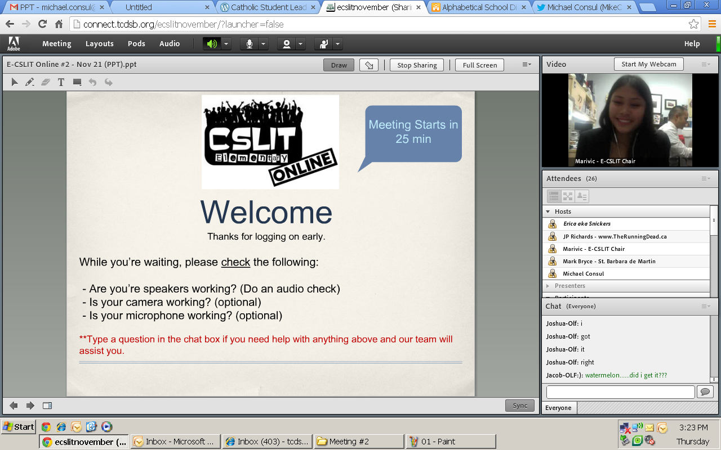Mute the green speaker audio button
721x450 pixels.
212,44
